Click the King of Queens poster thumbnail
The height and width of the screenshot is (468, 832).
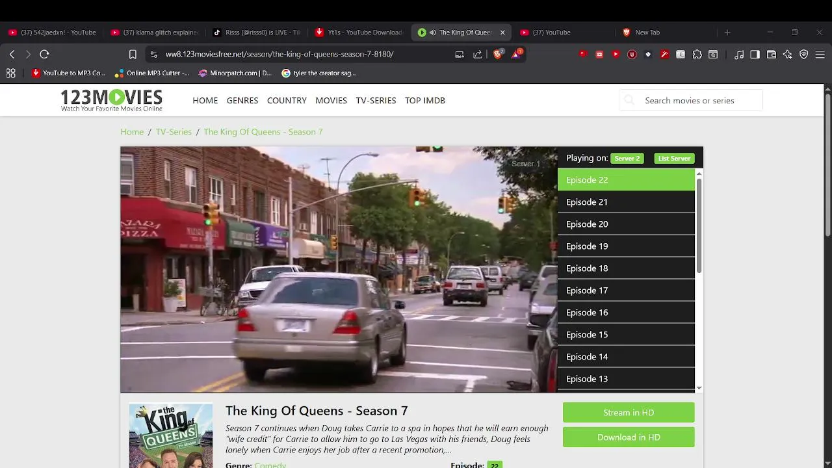pos(171,435)
